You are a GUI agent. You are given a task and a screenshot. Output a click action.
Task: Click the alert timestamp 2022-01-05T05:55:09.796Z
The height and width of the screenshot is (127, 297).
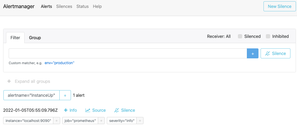pos(31,110)
